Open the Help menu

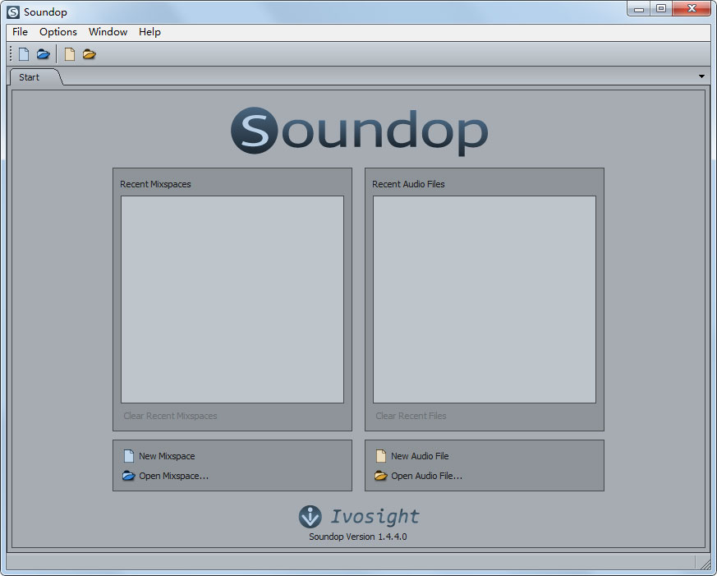pyautogui.click(x=149, y=32)
